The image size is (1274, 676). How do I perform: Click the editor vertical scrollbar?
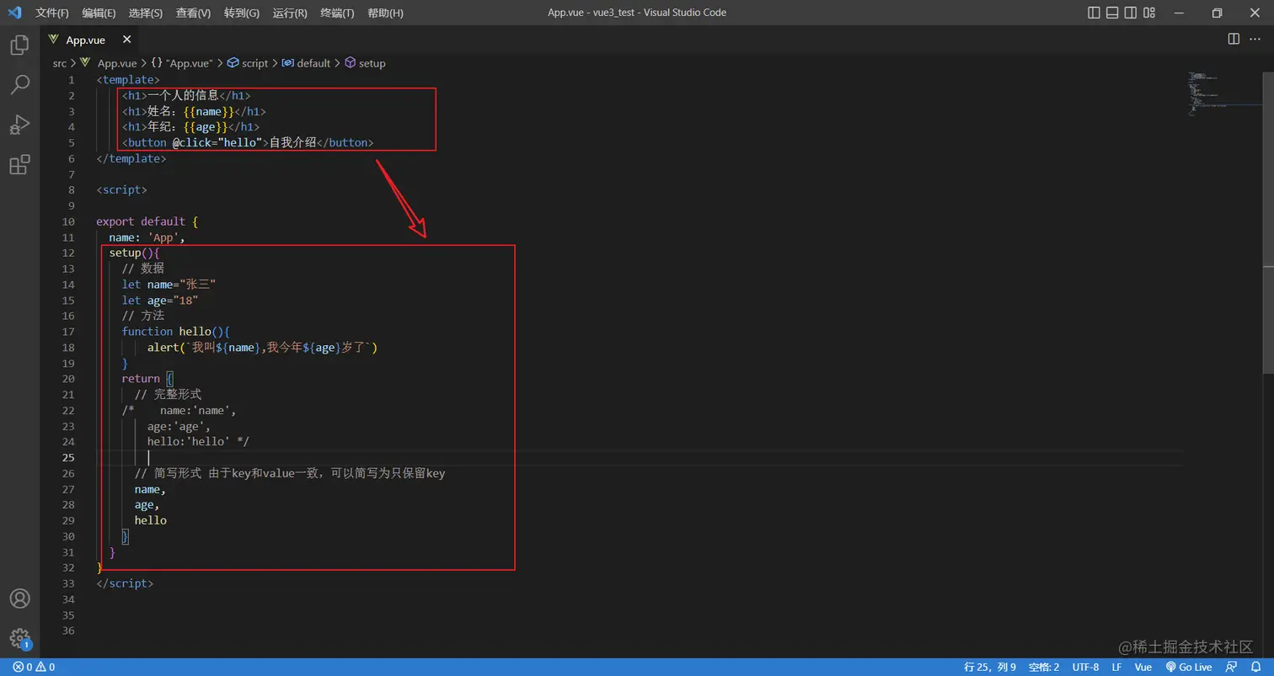point(1268,221)
